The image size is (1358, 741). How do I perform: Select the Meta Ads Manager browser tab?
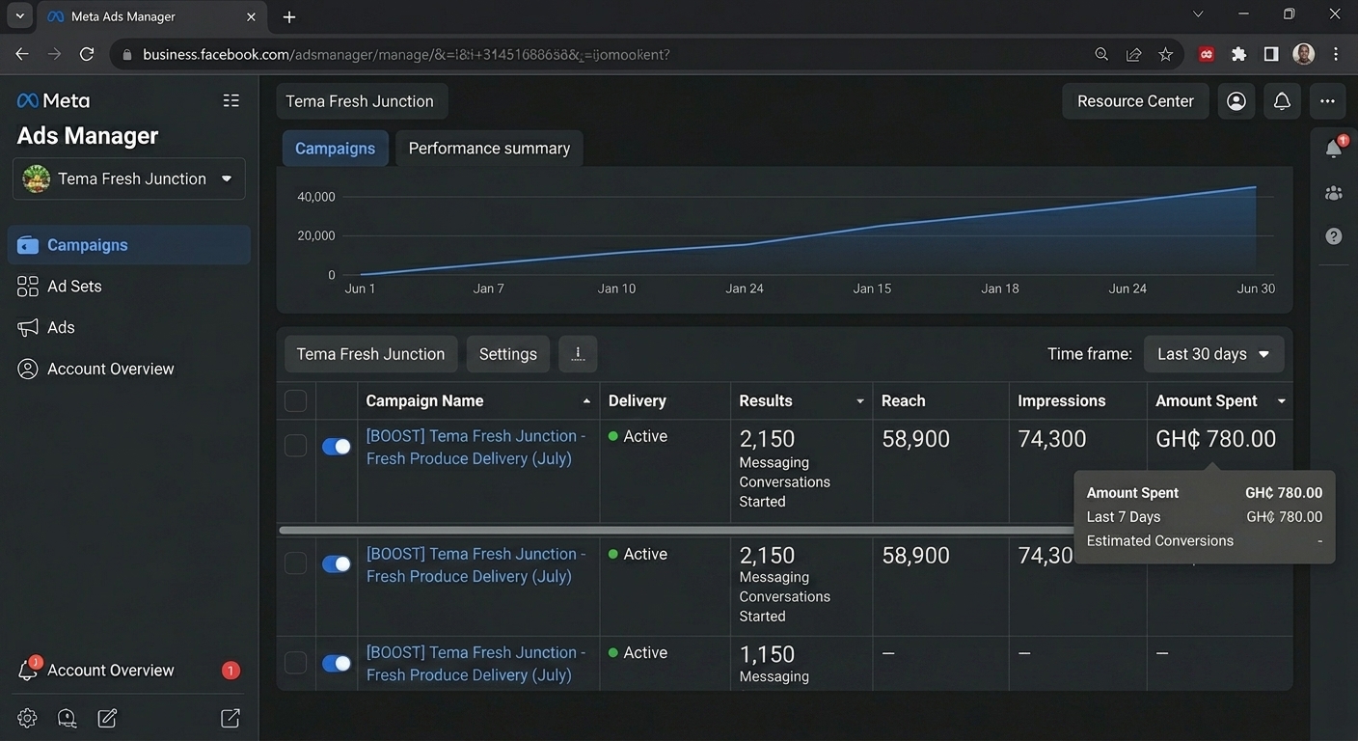(152, 17)
